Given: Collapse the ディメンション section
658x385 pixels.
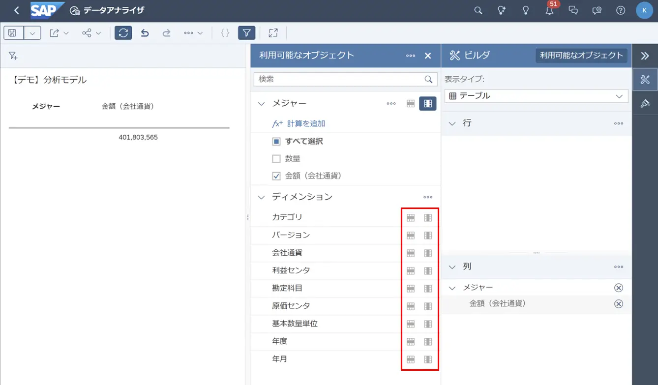Looking at the screenshot, I should pos(262,197).
